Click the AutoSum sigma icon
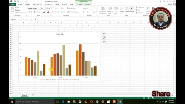The width and height of the screenshot is (185, 104). [x=136, y=8]
